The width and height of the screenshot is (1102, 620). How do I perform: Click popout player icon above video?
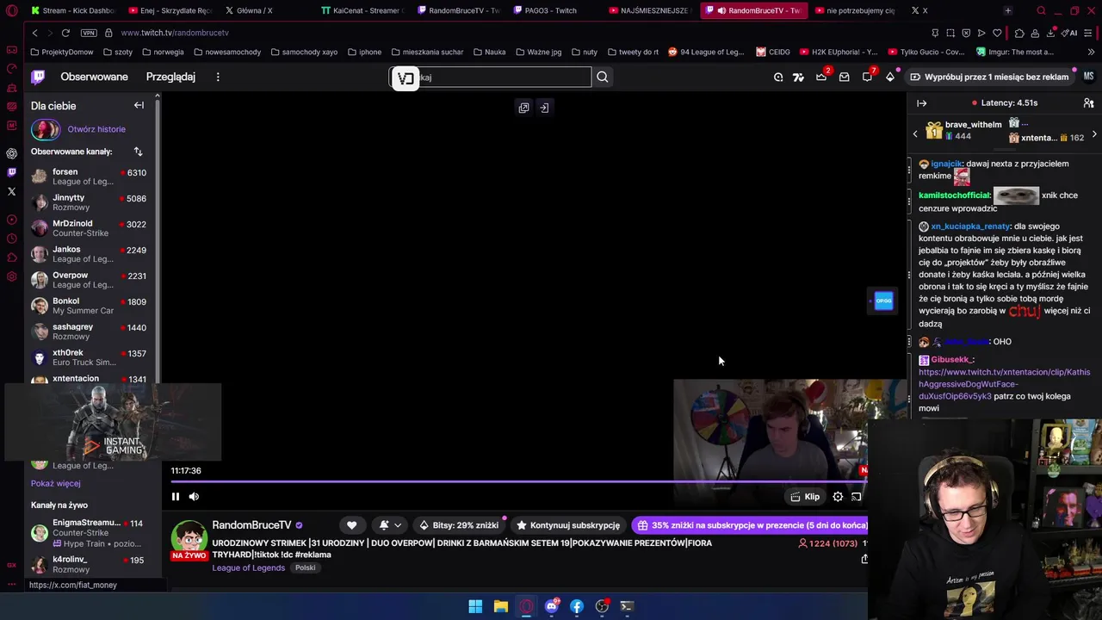(x=523, y=108)
